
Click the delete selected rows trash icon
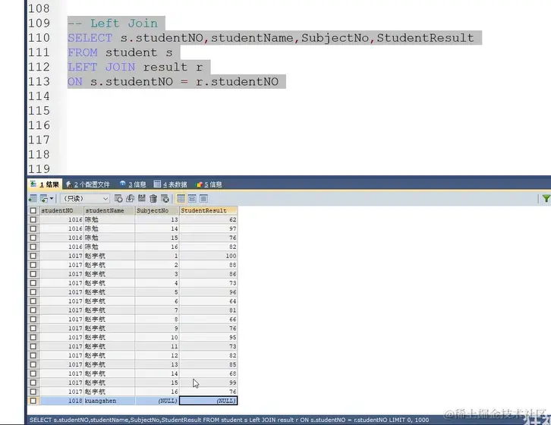pyautogui.click(x=153, y=199)
